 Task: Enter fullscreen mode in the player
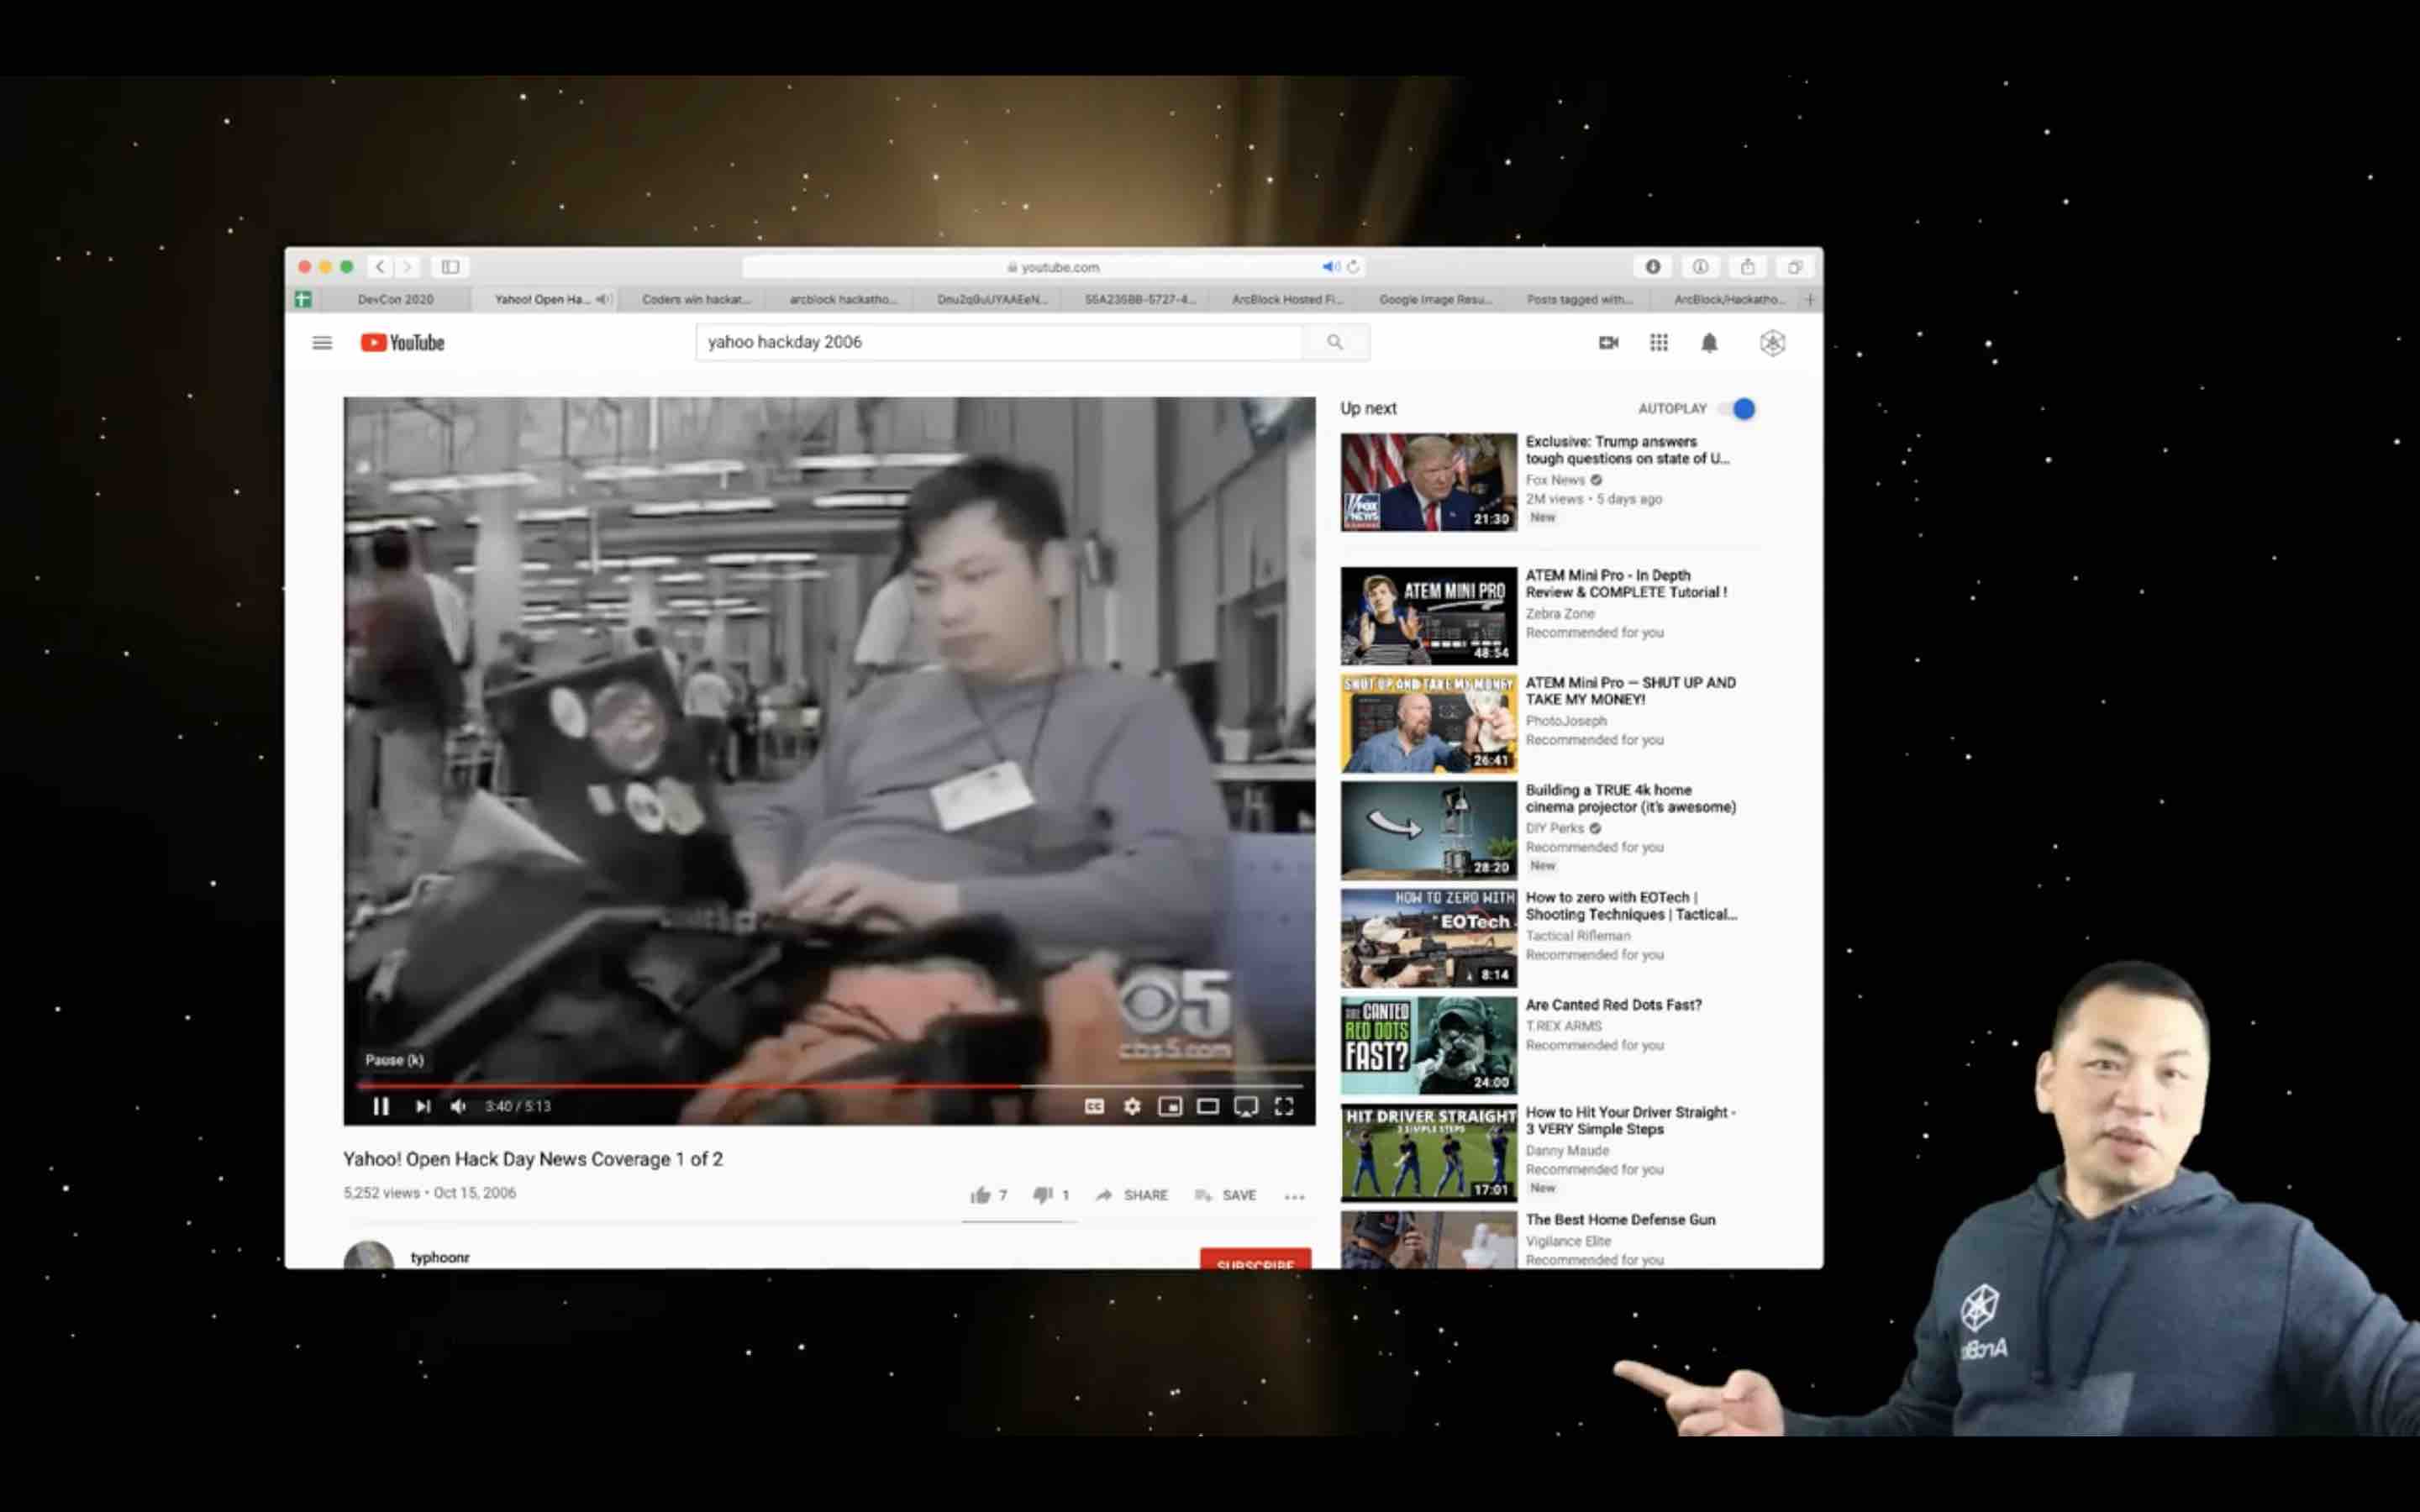pyautogui.click(x=1283, y=1106)
